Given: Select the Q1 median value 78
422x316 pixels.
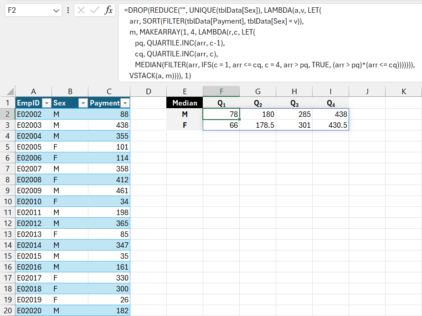Looking at the screenshot, I should [x=221, y=114].
